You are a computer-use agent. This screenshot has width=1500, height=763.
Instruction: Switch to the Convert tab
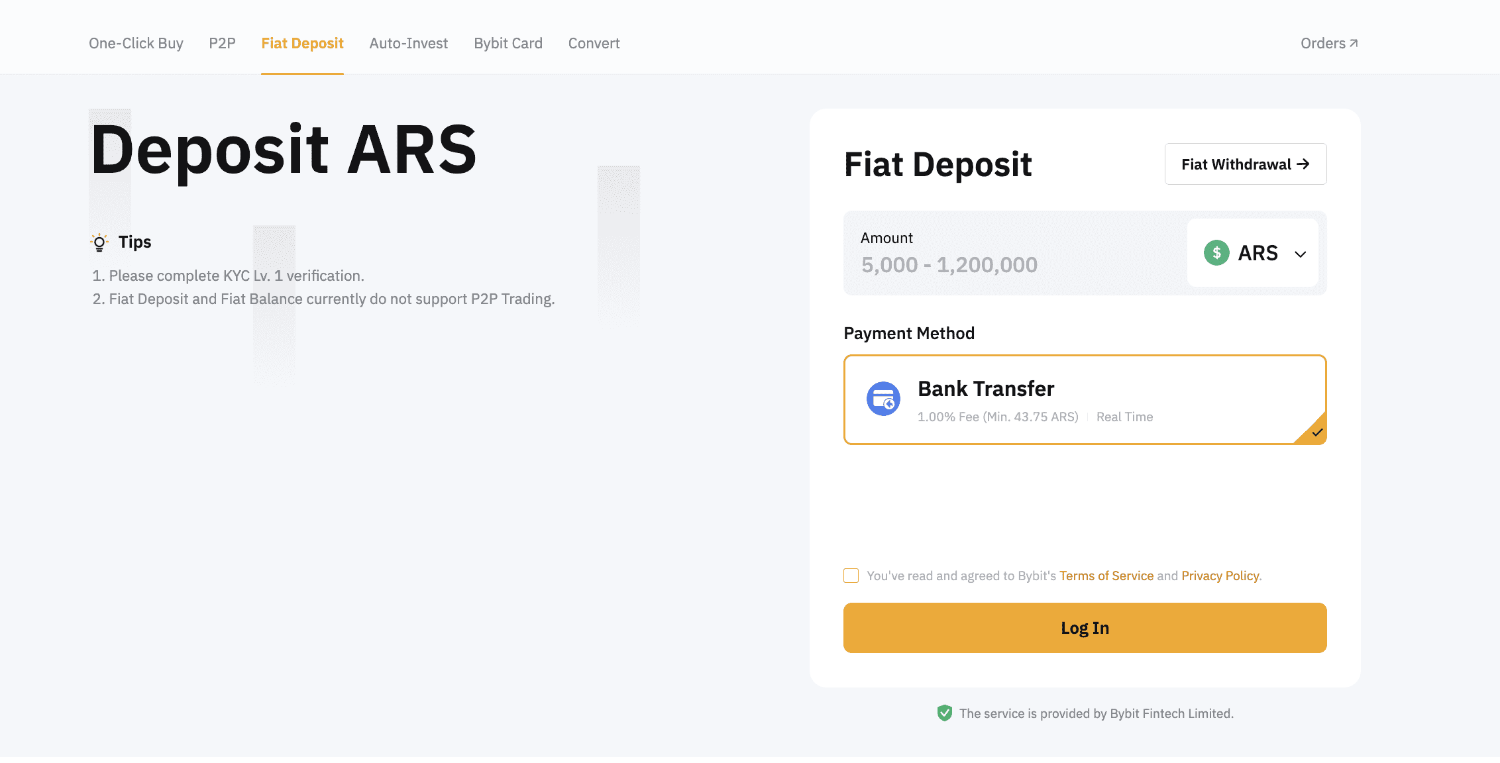click(594, 43)
